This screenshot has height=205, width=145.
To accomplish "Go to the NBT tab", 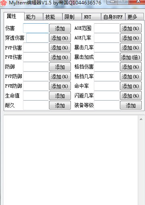I will [91, 17].
